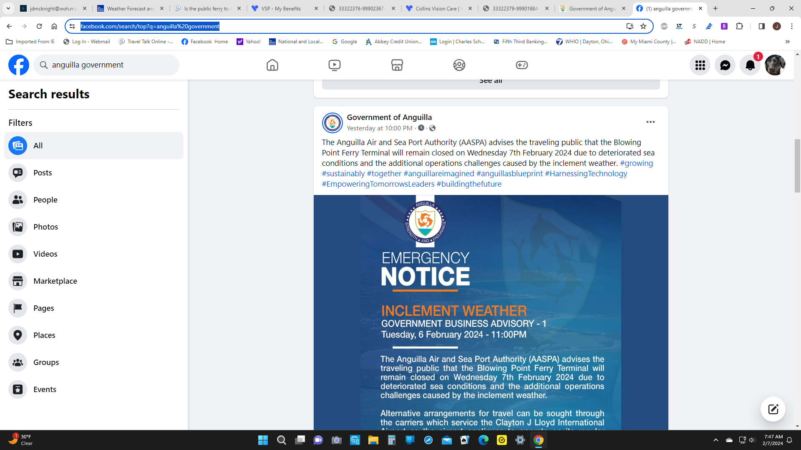The image size is (801, 450).
Task: Click the Facebook search field
Action: 106,65
